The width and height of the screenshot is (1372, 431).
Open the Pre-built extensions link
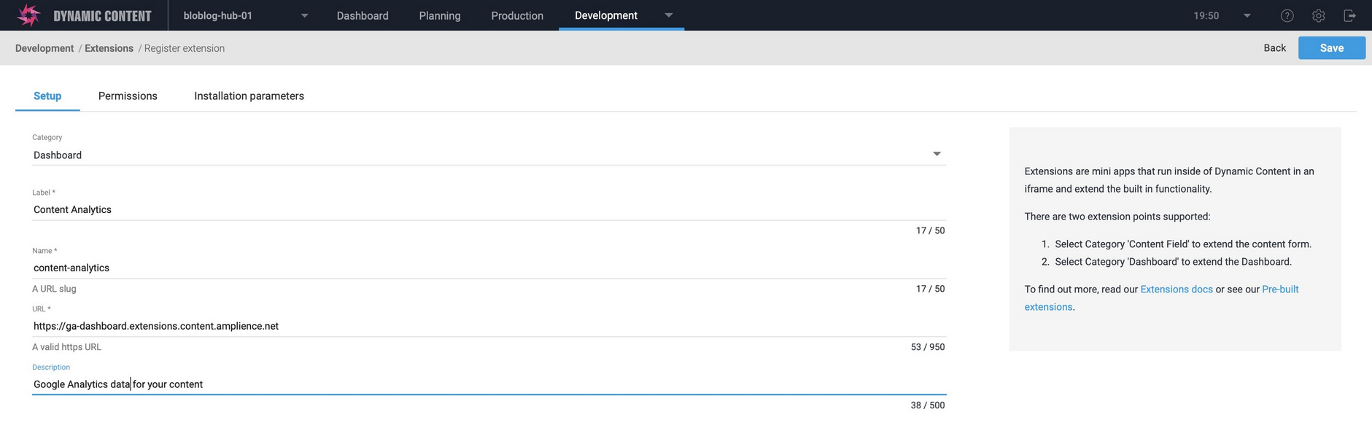click(1161, 298)
